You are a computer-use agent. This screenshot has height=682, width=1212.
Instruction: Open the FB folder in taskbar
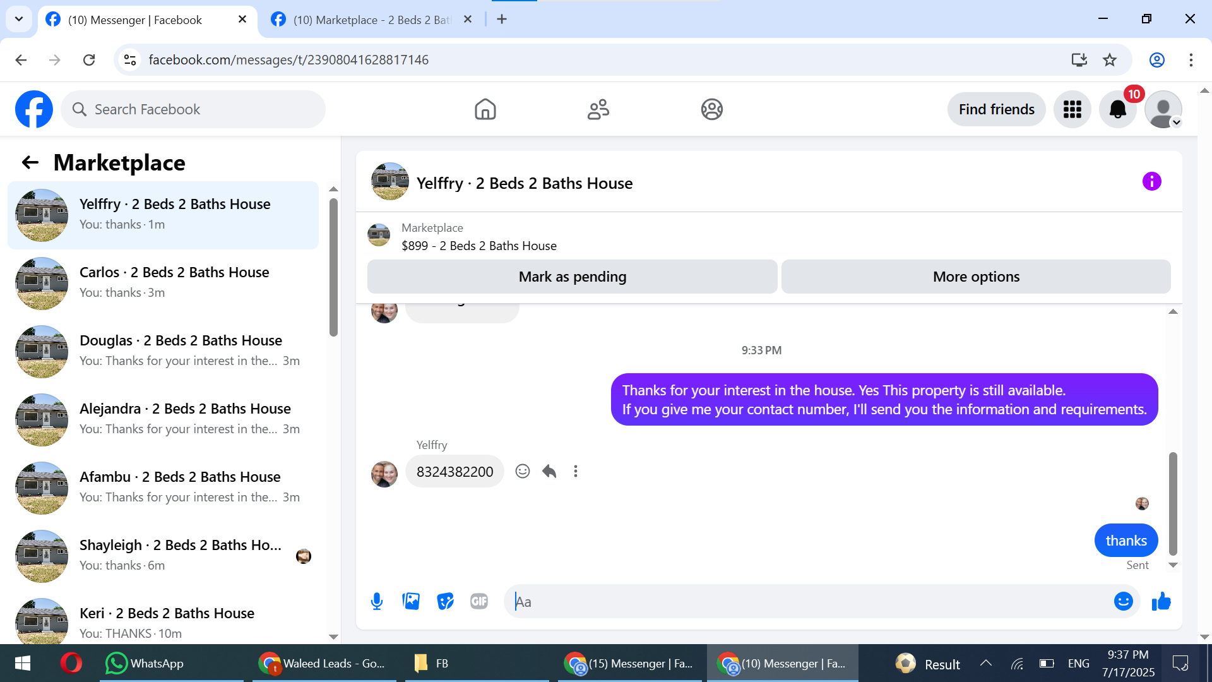[x=477, y=663]
